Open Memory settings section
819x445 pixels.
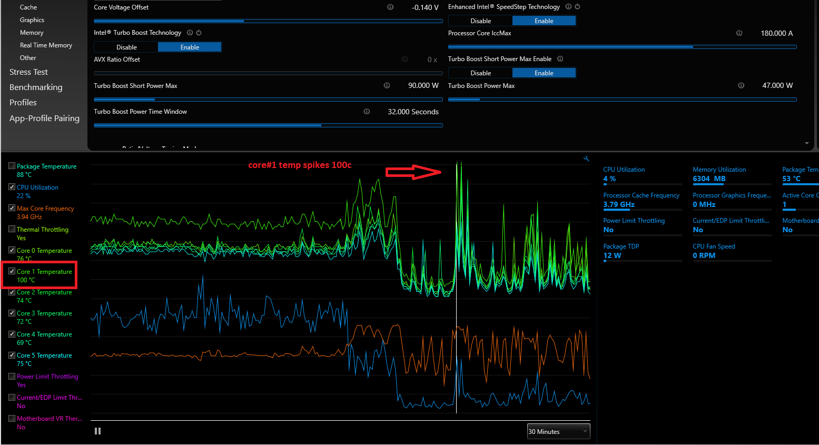coord(32,33)
